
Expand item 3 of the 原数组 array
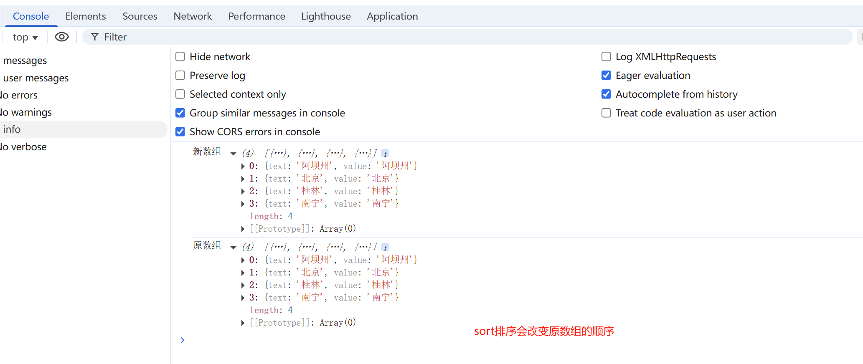click(x=243, y=298)
